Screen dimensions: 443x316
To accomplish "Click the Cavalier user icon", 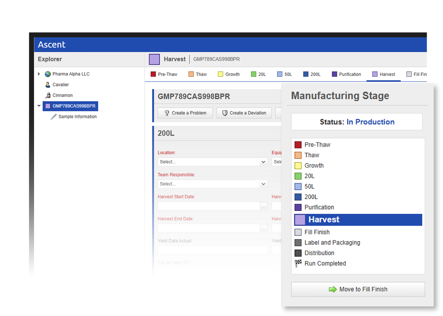I will pos(48,84).
